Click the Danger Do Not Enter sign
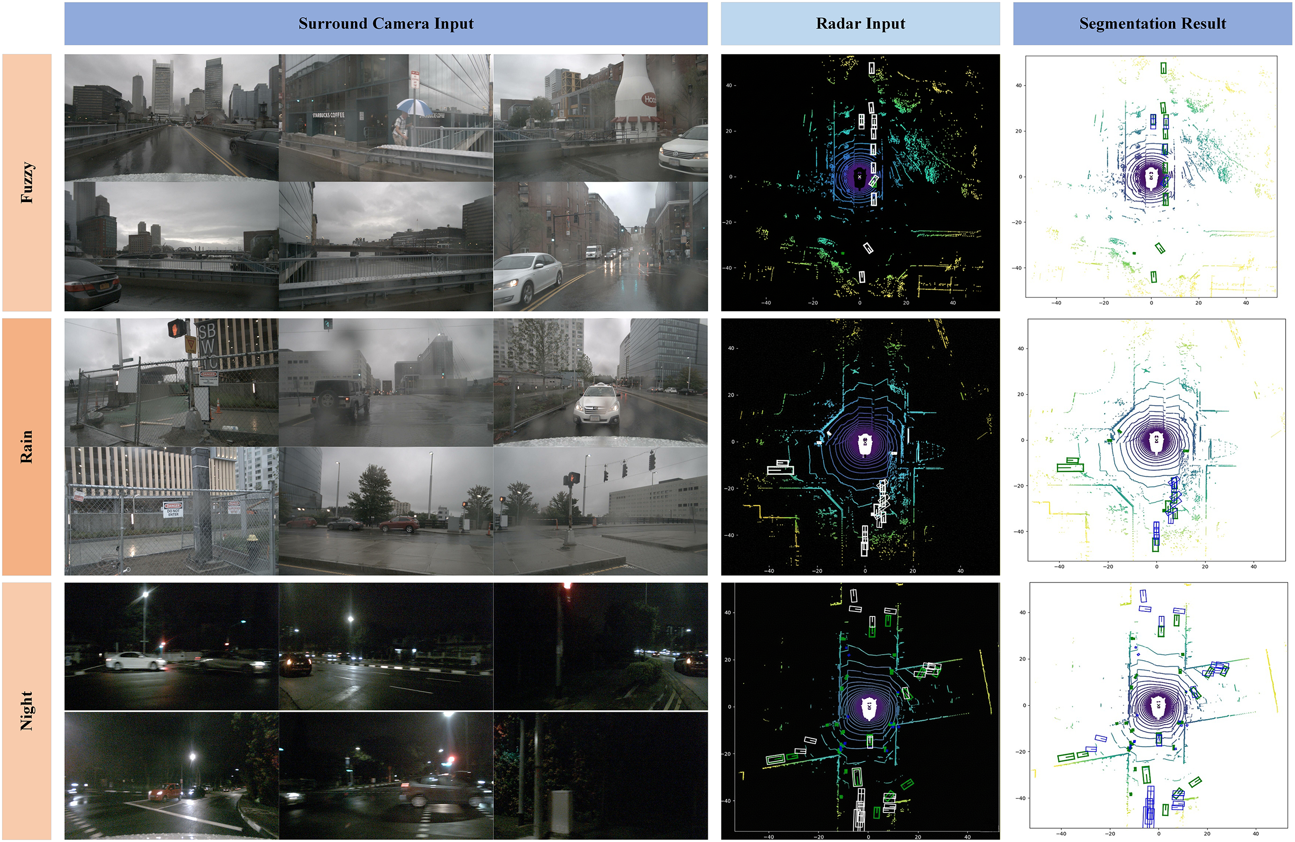 [173, 509]
